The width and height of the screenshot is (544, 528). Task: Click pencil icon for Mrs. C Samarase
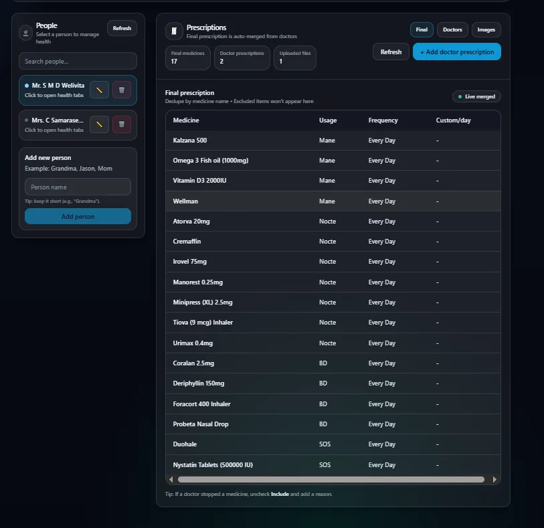pos(99,124)
